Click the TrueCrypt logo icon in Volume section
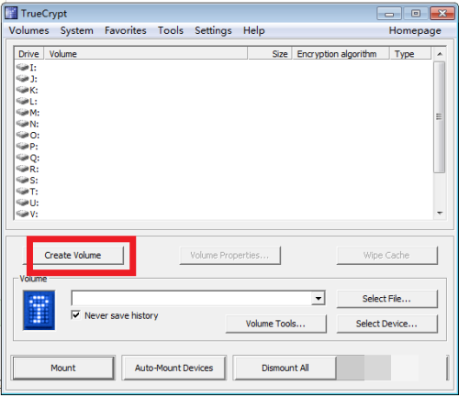459x396 pixels. point(39,310)
